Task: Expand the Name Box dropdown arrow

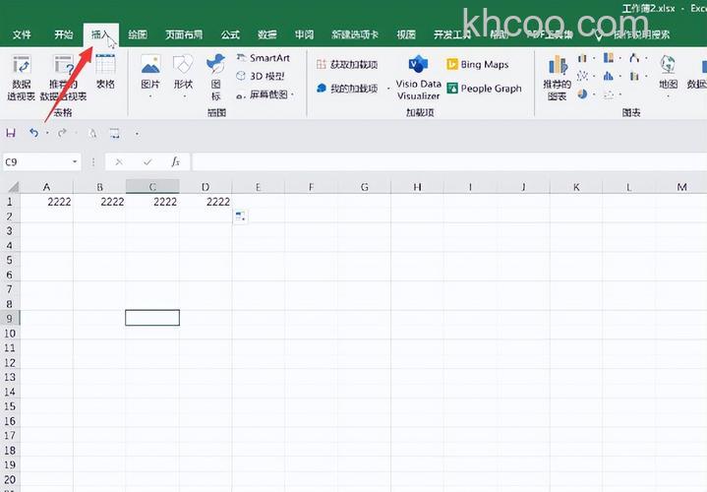Action: coord(75,162)
